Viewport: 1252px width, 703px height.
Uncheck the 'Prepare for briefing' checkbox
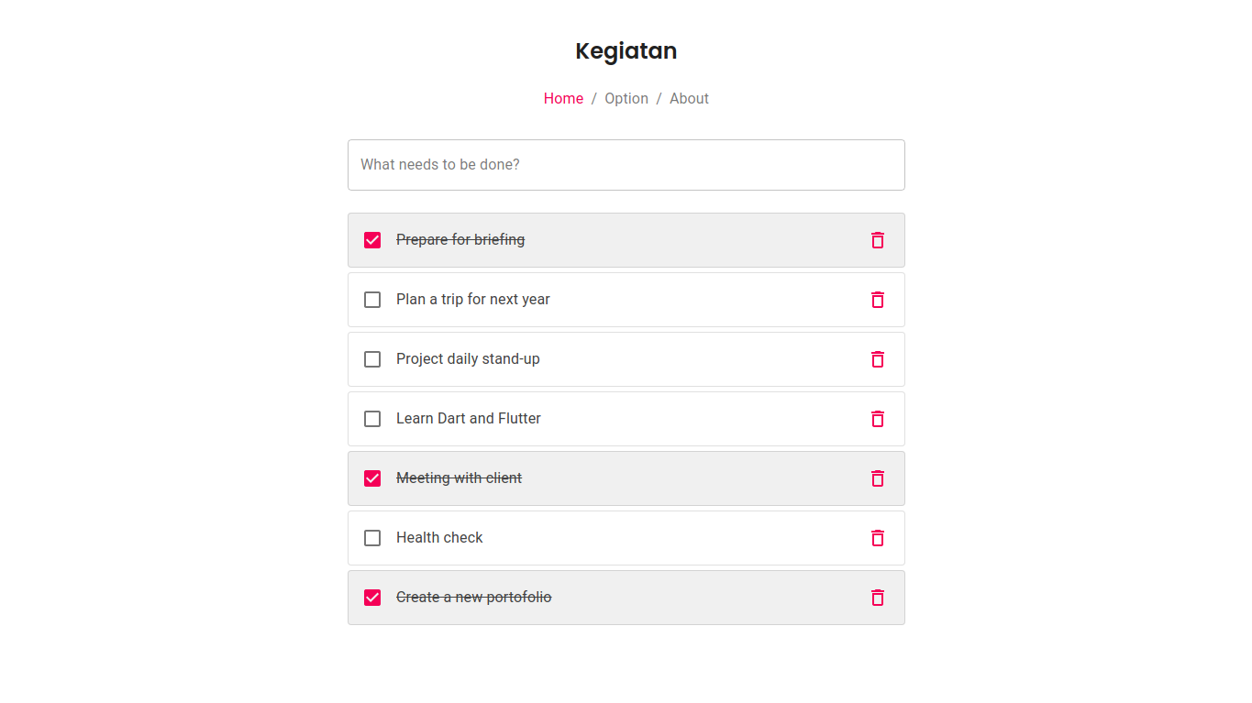[x=372, y=240]
